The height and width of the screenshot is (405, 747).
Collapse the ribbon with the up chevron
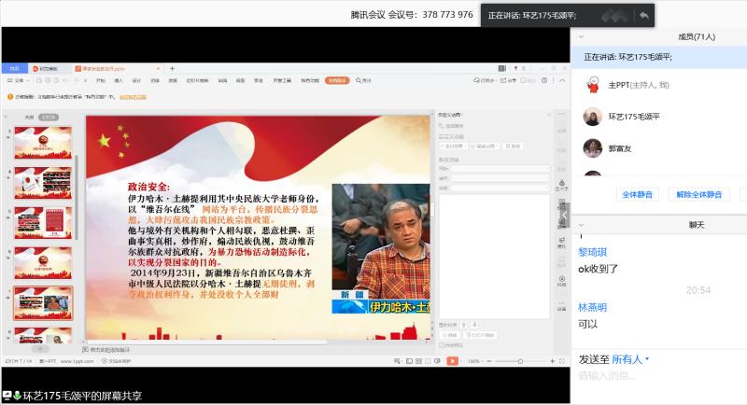pyautogui.click(x=563, y=81)
